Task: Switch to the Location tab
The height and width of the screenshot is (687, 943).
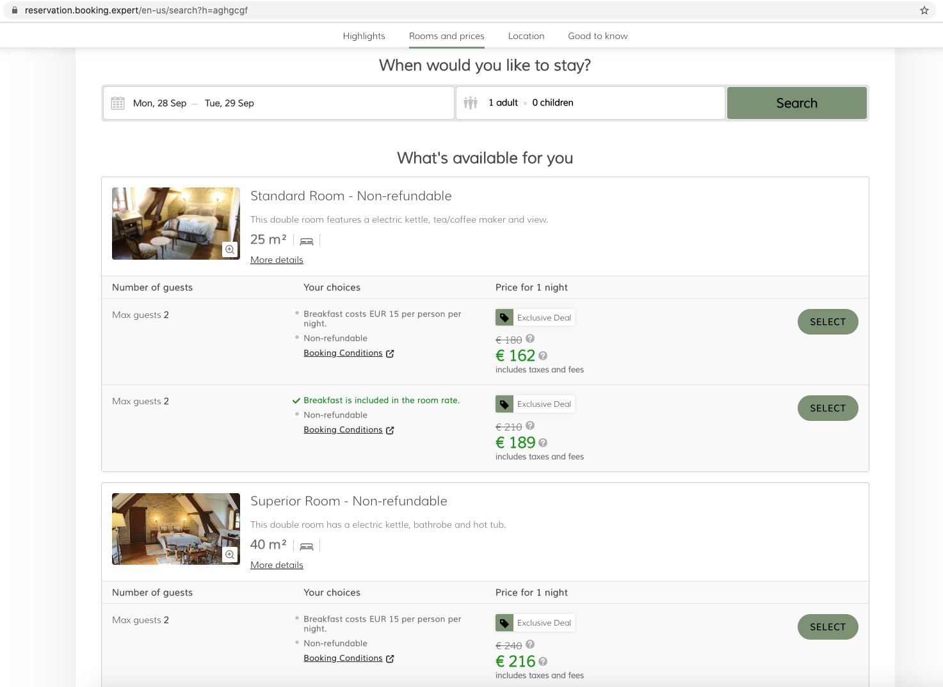Action: [x=526, y=36]
